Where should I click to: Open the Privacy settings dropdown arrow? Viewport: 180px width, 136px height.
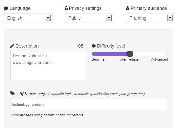coord(109,18)
